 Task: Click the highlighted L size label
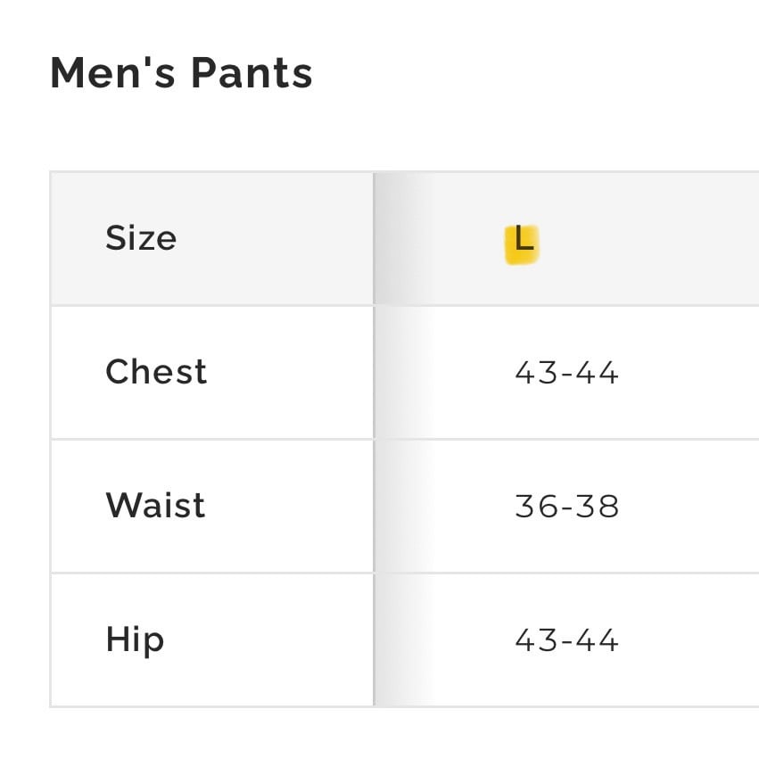pyautogui.click(x=524, y=238)
